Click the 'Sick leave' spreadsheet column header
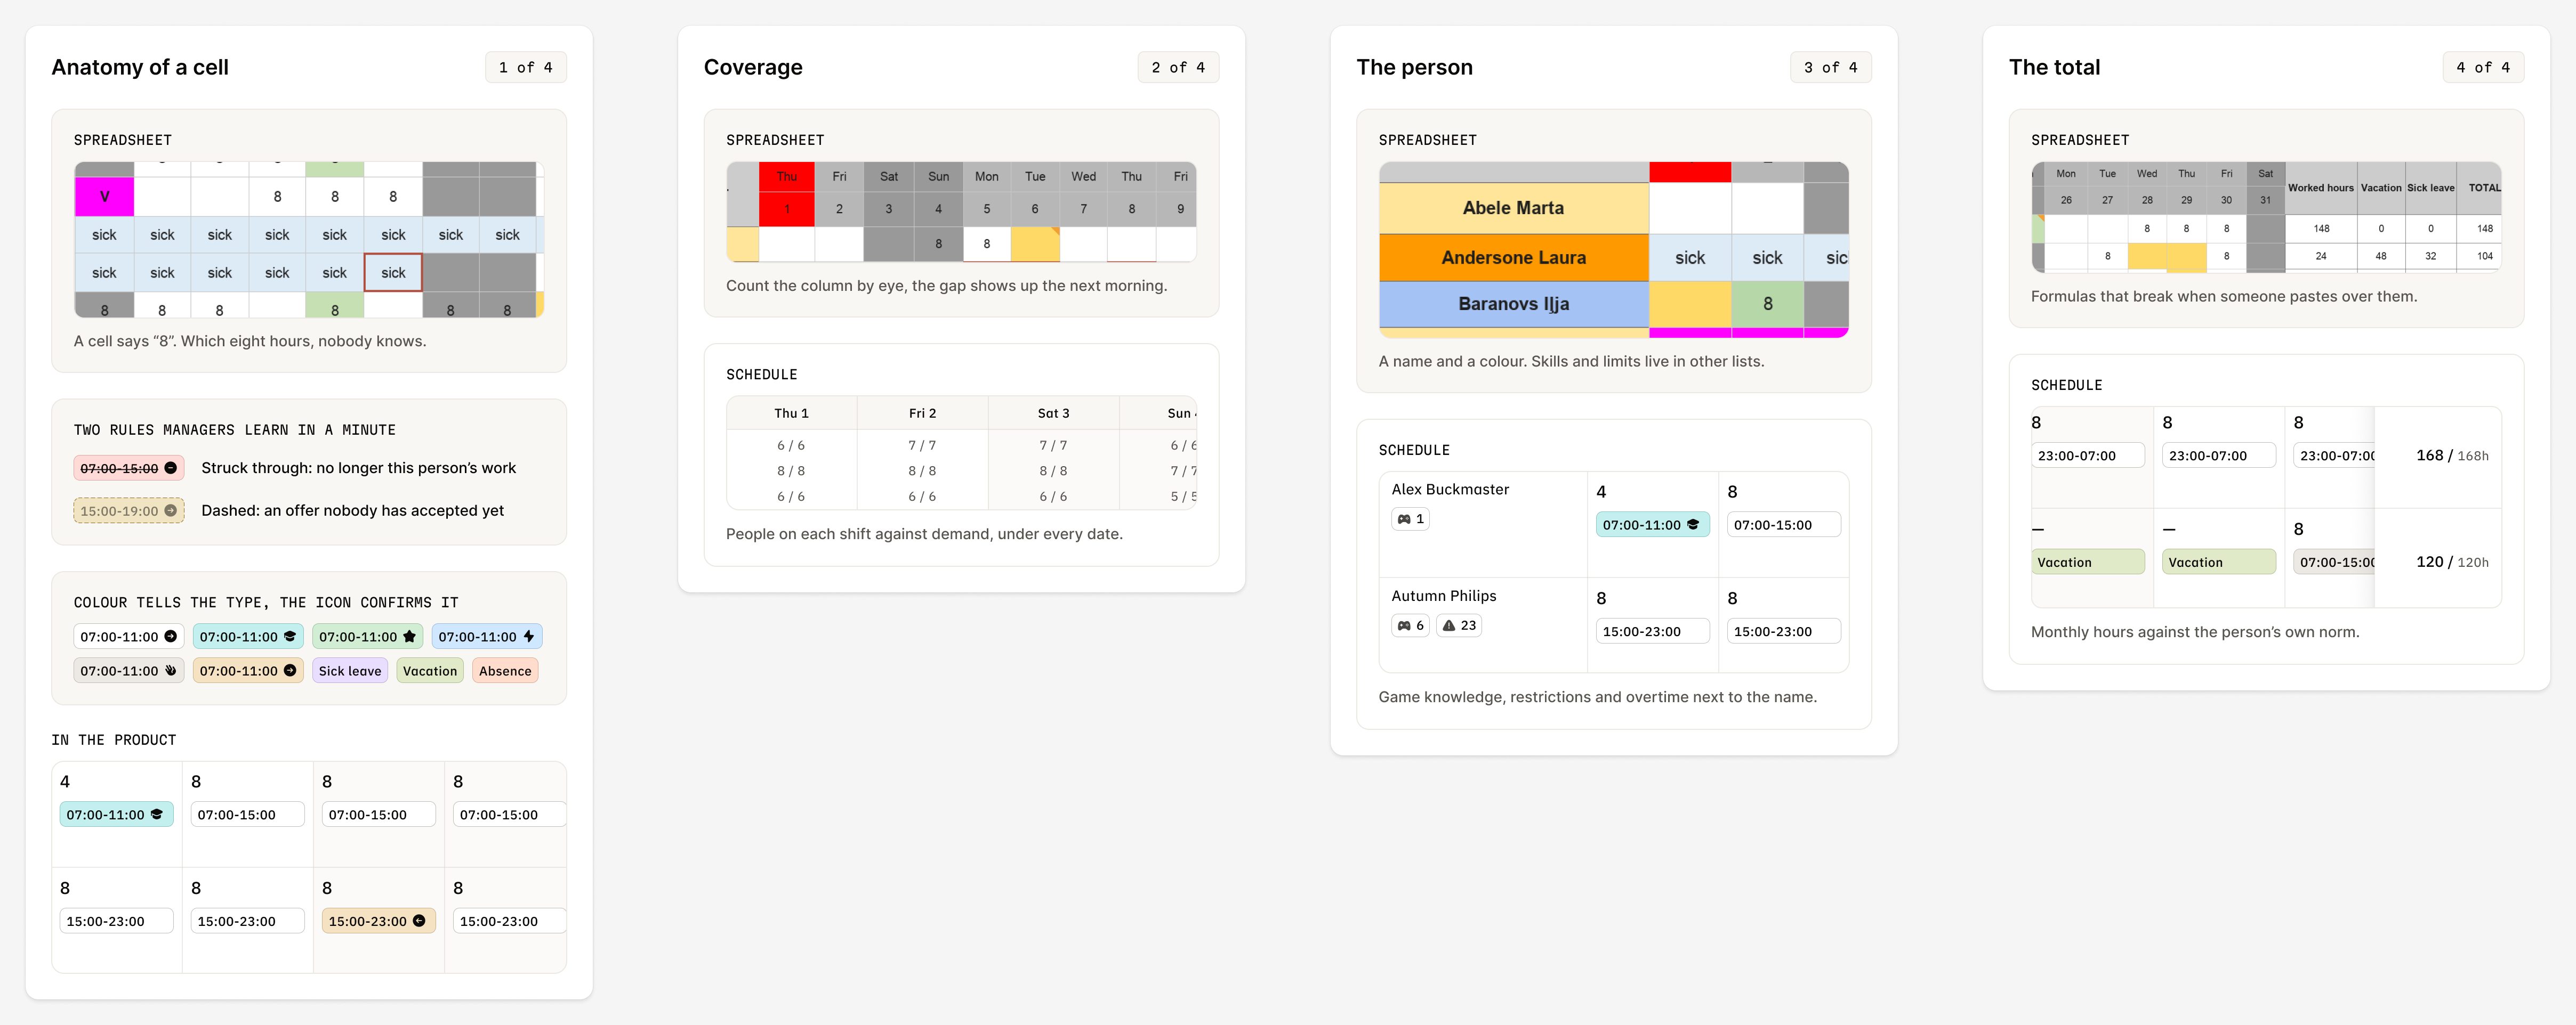The height and width of the screenshot is (1025, 2576). coord(2430,188)
